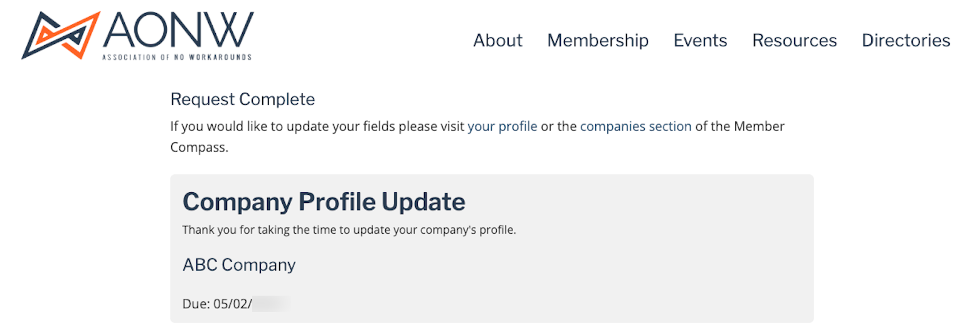Screen dimensions: 966x332
Task: Click 'If you would like to update' sentence
Action: 477,137
